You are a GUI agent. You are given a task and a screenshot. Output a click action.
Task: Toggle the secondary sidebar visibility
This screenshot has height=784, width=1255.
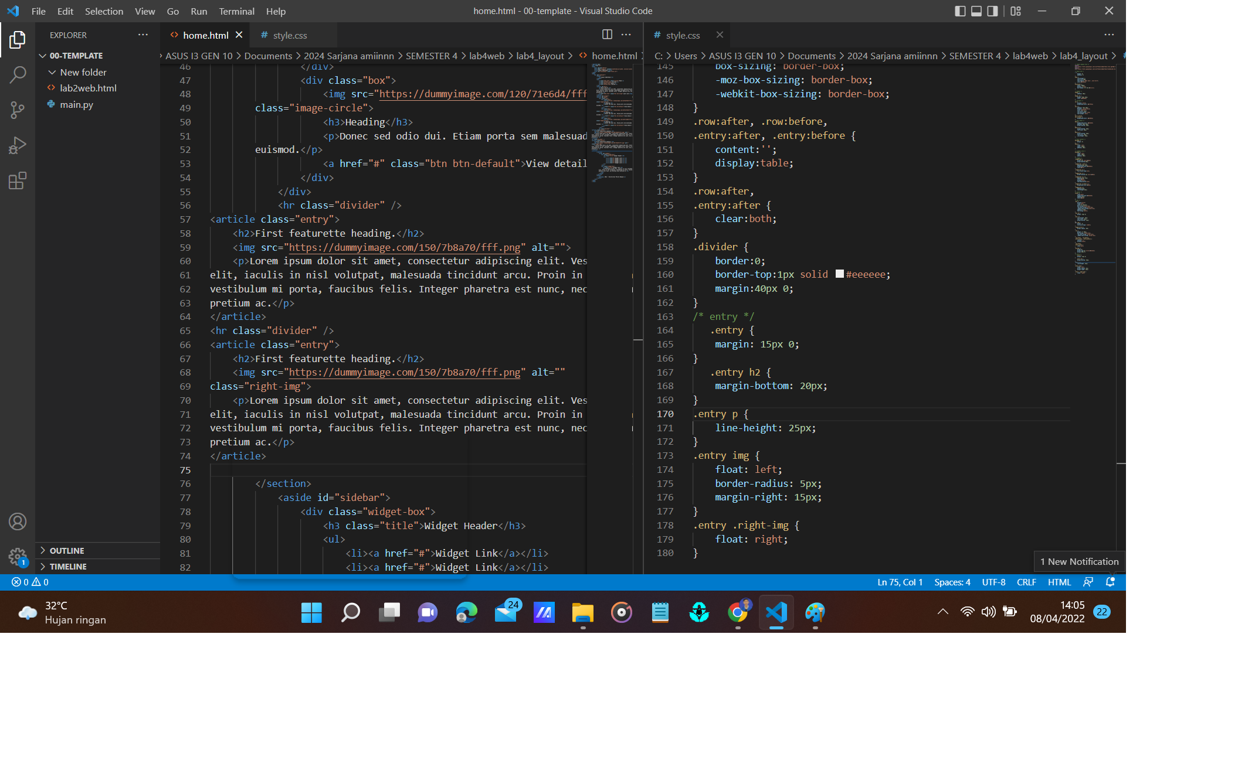991,11
